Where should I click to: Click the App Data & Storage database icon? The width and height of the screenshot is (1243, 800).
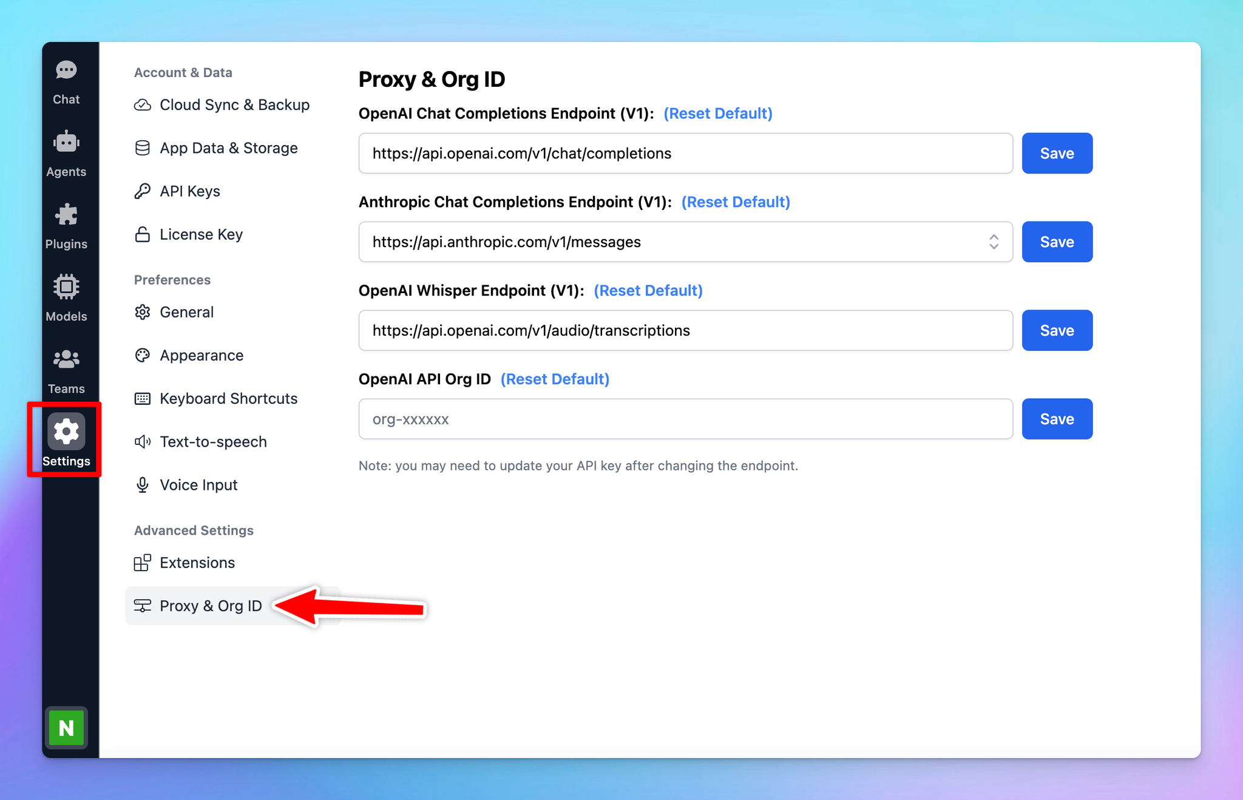tap(142, 148)
